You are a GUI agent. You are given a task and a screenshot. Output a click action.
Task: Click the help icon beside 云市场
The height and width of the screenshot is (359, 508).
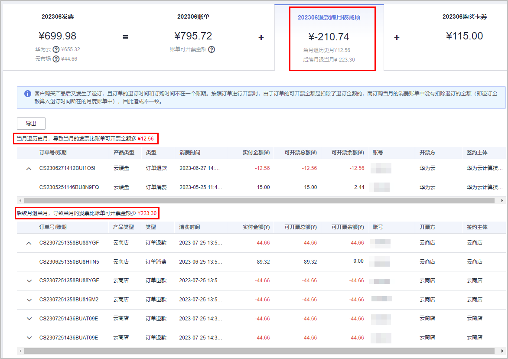56,59
